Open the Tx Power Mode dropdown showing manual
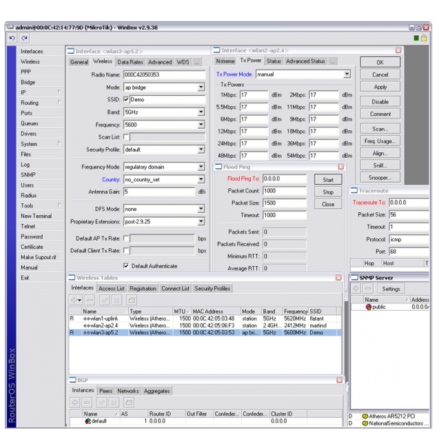The image size is (448, 448). tap(347, 74)
